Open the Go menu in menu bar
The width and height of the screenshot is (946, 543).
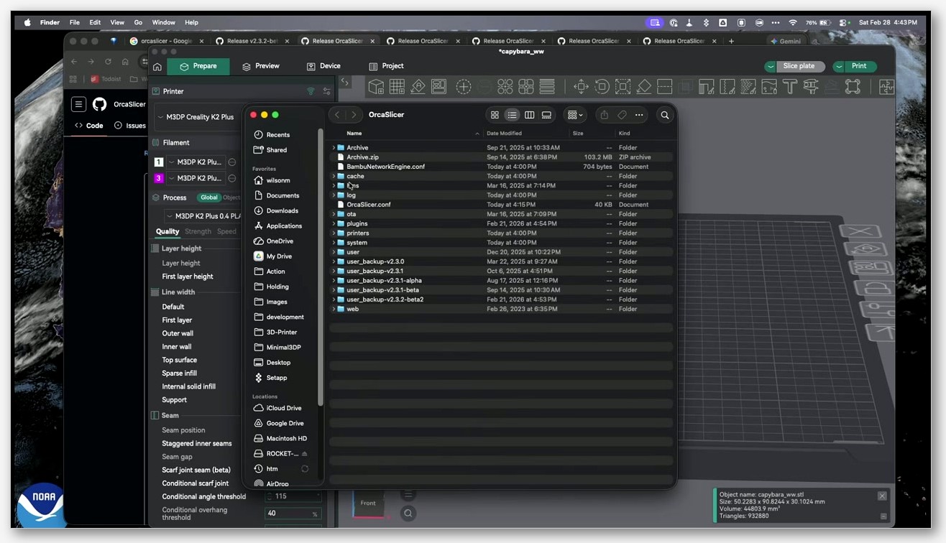click(138, 22)
